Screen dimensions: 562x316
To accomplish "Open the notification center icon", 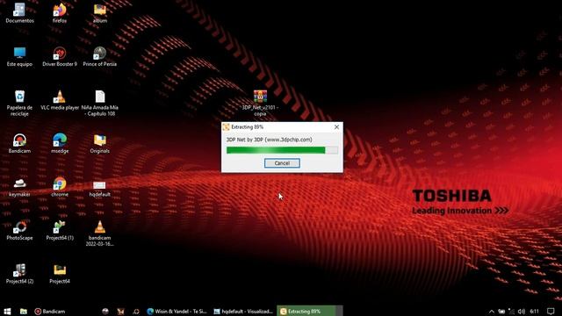I will point(551,312).
